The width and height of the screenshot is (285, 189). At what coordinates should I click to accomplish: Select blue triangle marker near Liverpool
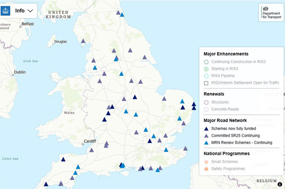pyautogui.click(x=95, y=68)
